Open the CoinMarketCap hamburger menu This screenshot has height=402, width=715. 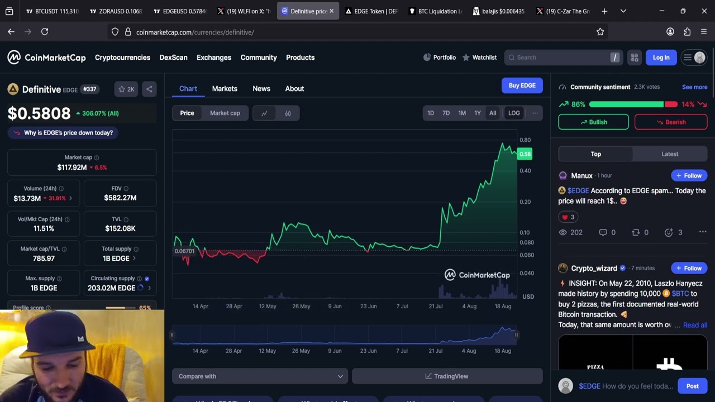click(688, 58)
